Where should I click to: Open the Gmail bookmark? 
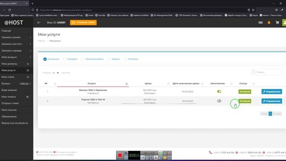89,15
